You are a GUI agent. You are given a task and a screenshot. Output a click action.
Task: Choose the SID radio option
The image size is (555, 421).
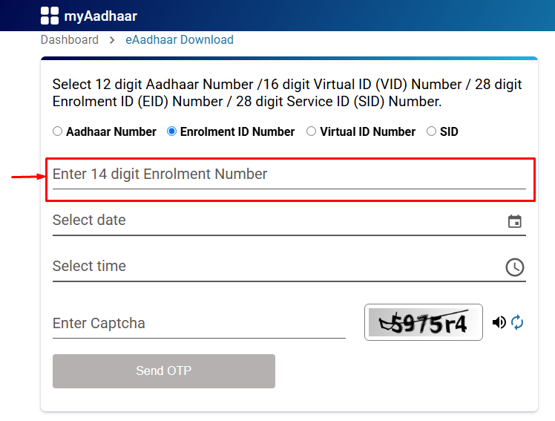click(x=432, y=131)
